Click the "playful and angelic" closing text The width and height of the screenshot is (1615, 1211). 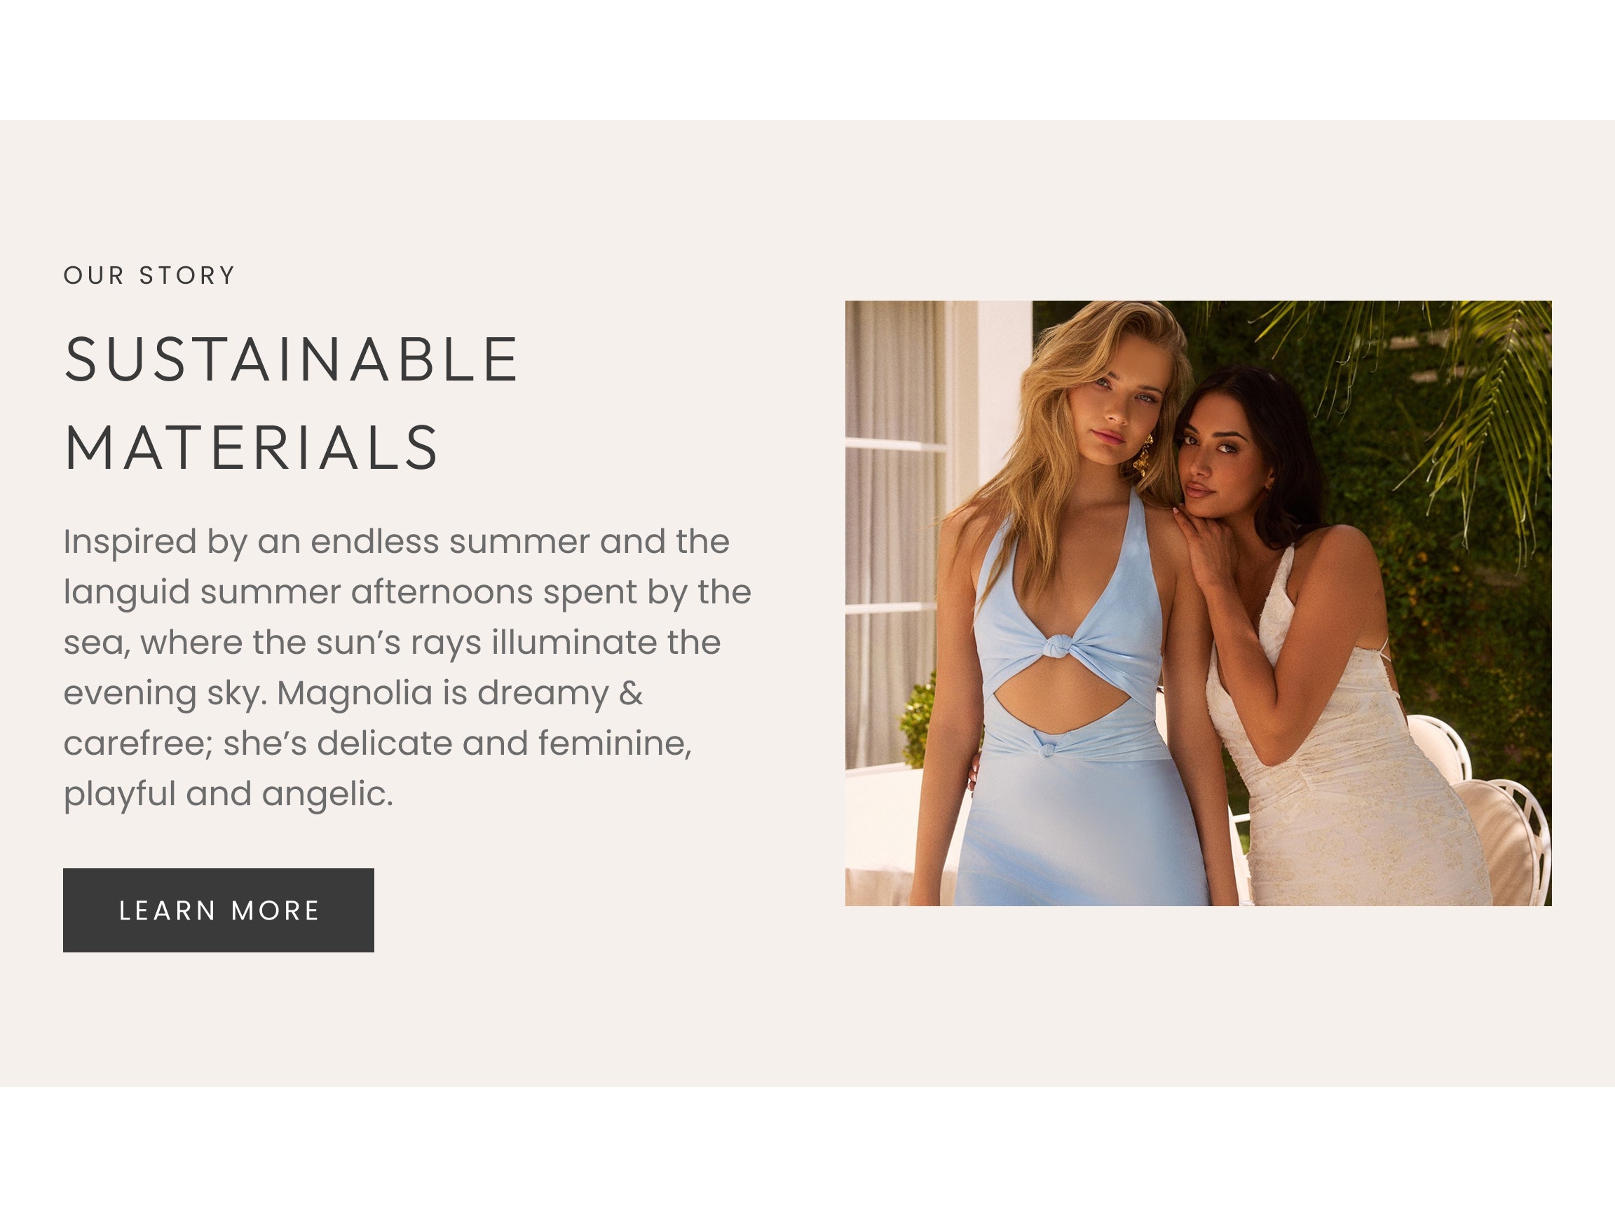click(228, 794)
